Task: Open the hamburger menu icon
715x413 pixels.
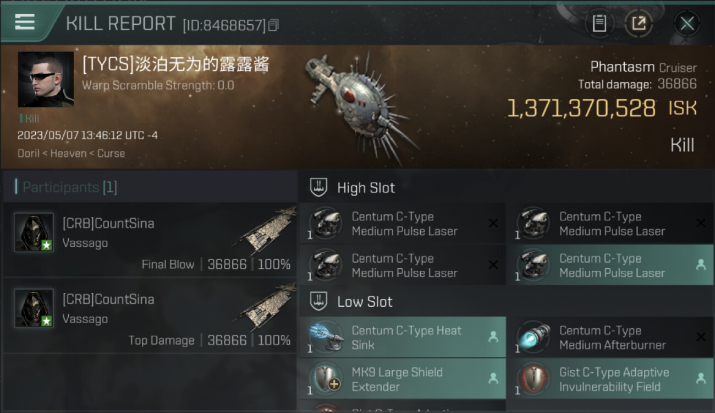Action: tap(25, 21)
